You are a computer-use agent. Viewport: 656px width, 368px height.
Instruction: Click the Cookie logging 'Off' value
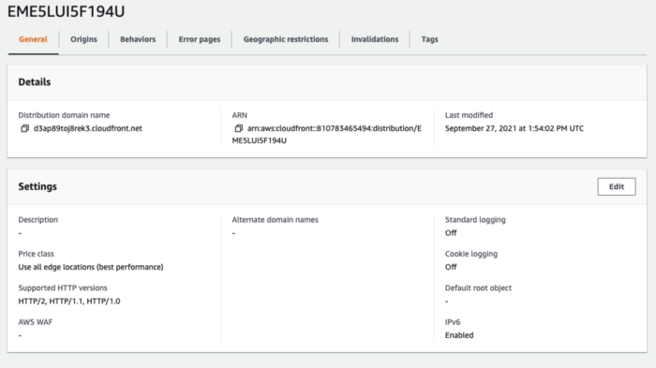pyautogui.click(x=451, y=267)
